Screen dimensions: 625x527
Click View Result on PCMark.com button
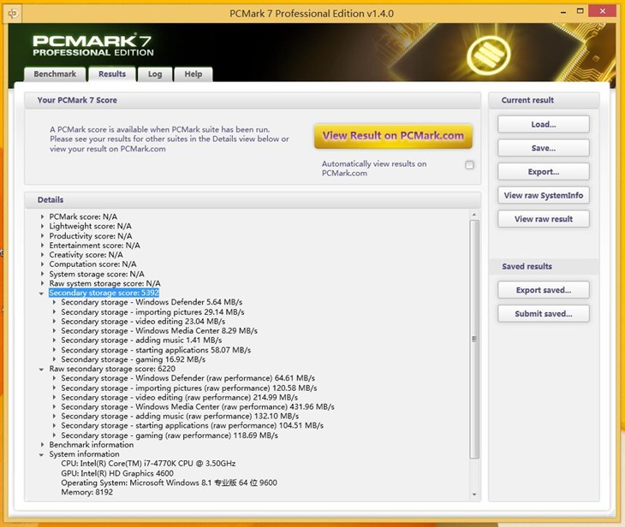[393, 135]
